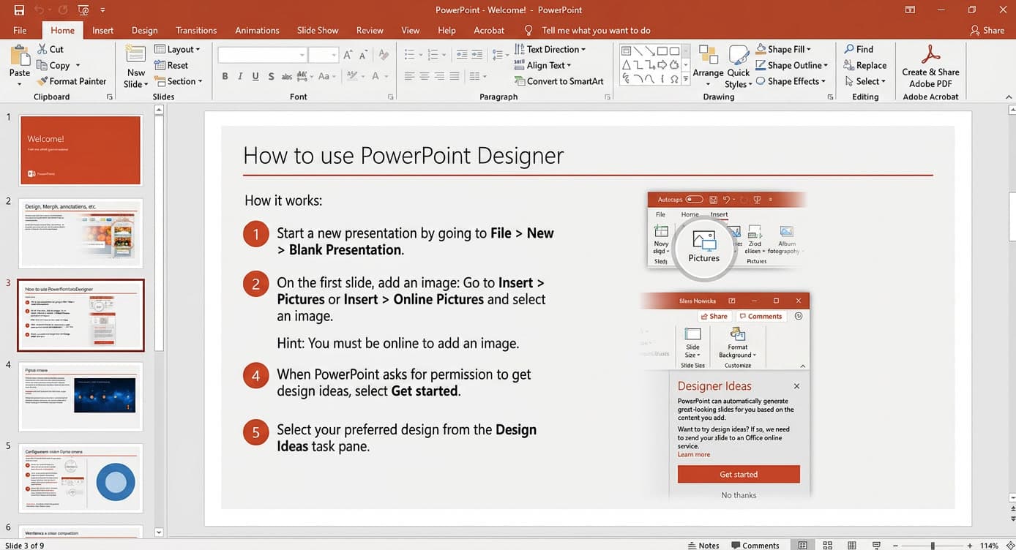Expand the Quick Styles gallery
This screenshot has width=1016, height=550.
[x=738, y=66]
